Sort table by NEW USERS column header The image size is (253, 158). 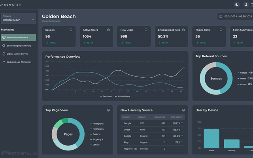(x=160, y=117)
